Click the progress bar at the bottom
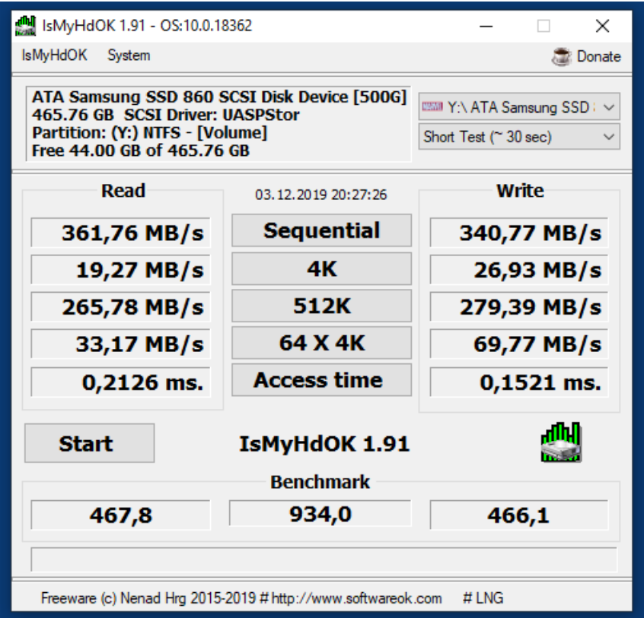644x618 pixels. [322, 557]
